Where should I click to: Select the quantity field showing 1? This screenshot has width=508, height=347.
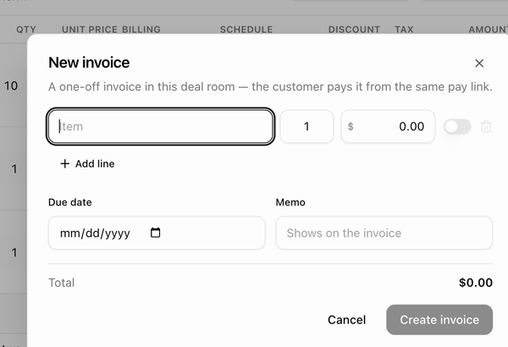[306, 126]
